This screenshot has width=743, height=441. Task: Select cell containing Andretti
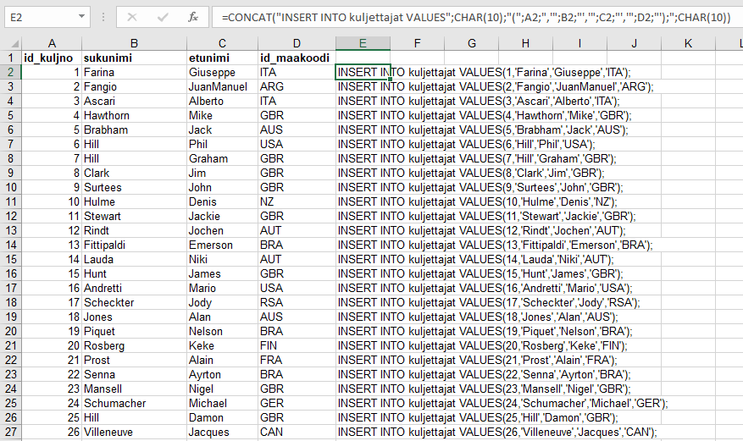pyautogui.click(x=134, y=288)
